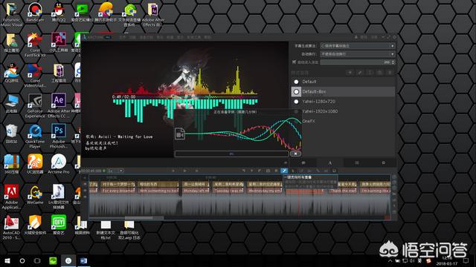Screen dimensions: 476x267
Task: Open the text style tab marked A
Action: pyautogui.click(x=329, y=163)
